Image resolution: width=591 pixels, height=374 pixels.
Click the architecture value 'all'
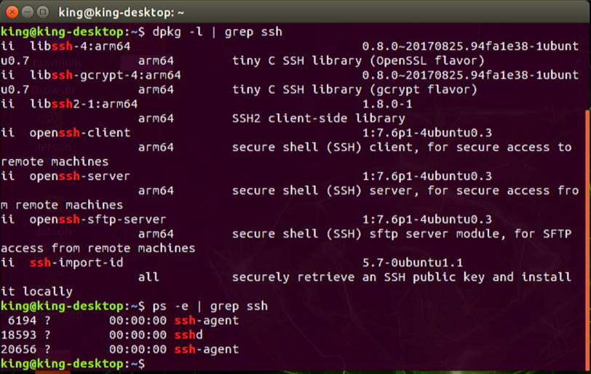(148, 277)
